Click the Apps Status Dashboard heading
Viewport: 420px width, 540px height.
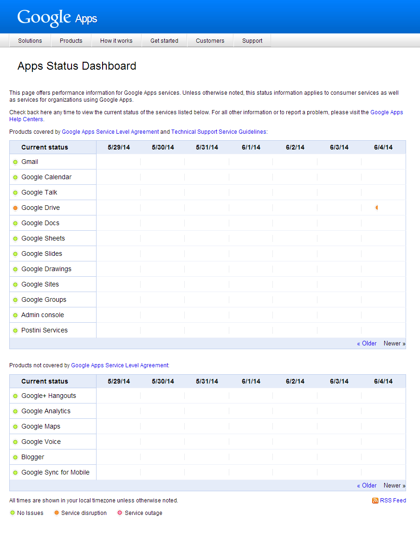(x=77, y=66)
